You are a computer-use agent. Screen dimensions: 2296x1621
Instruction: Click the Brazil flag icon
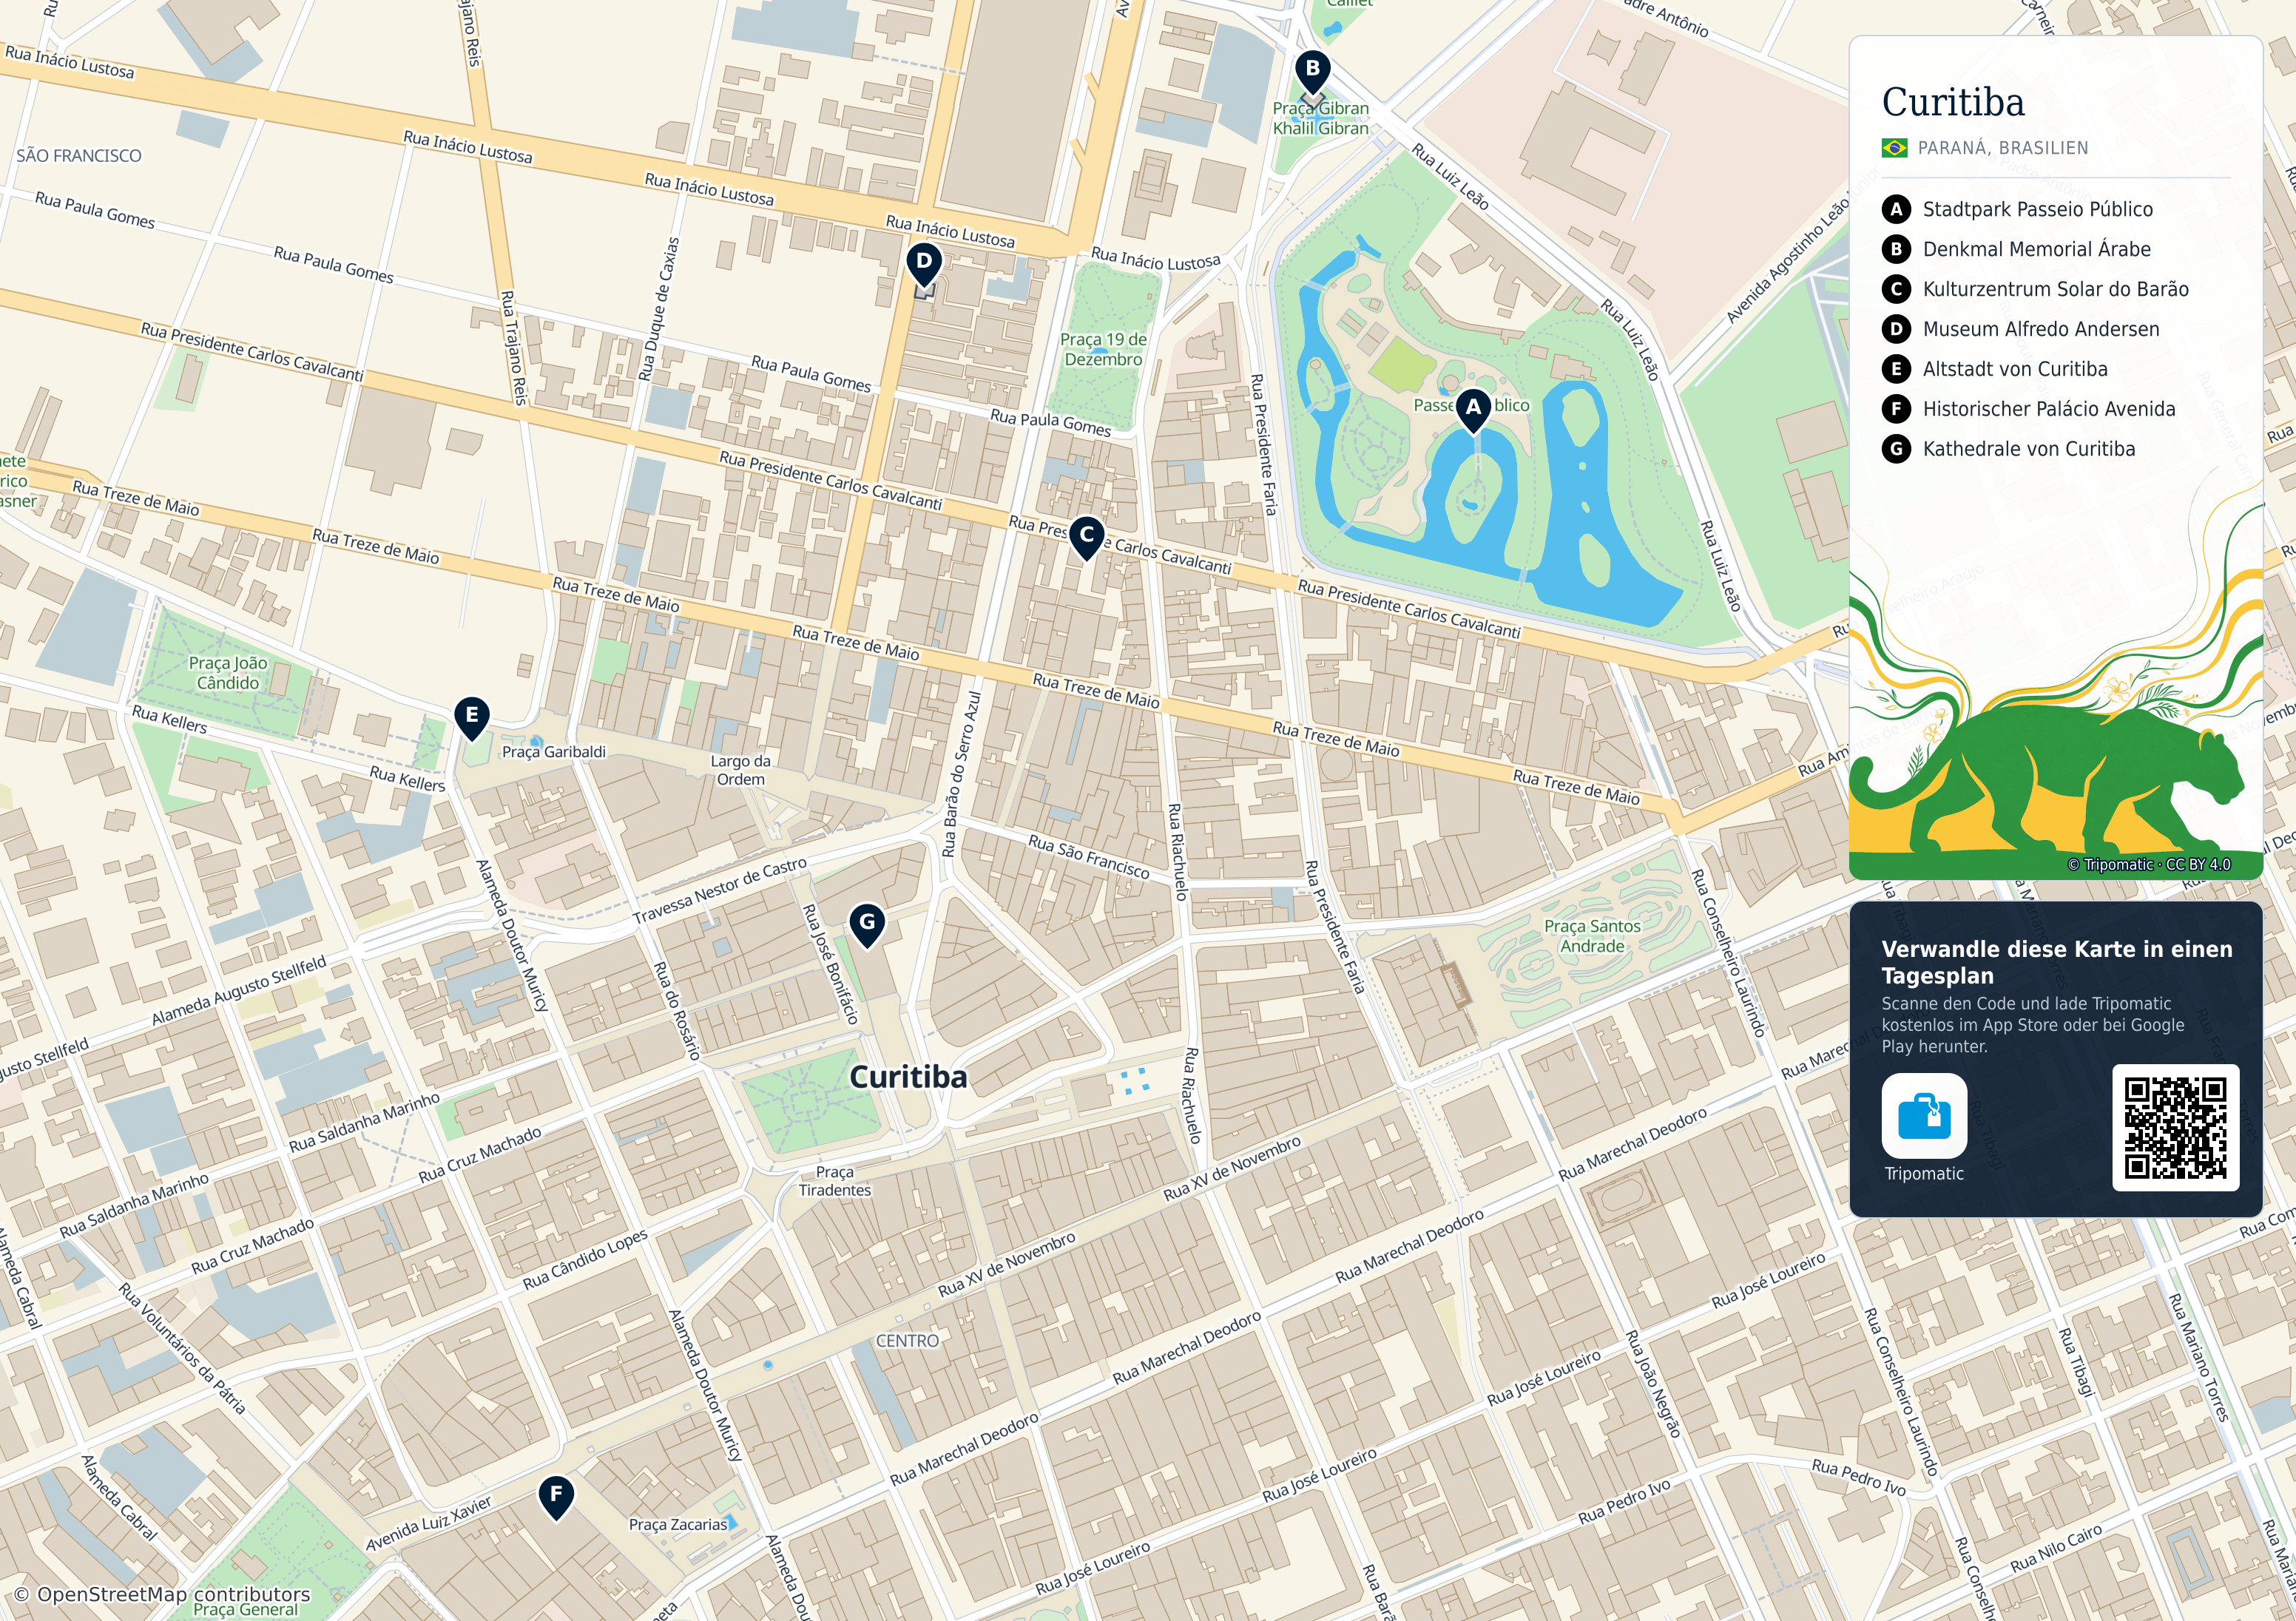tap(1894, 148)
